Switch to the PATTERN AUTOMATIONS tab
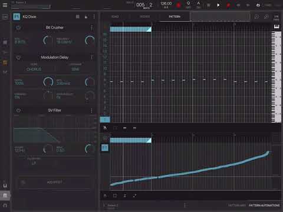 tap(264, 206)
